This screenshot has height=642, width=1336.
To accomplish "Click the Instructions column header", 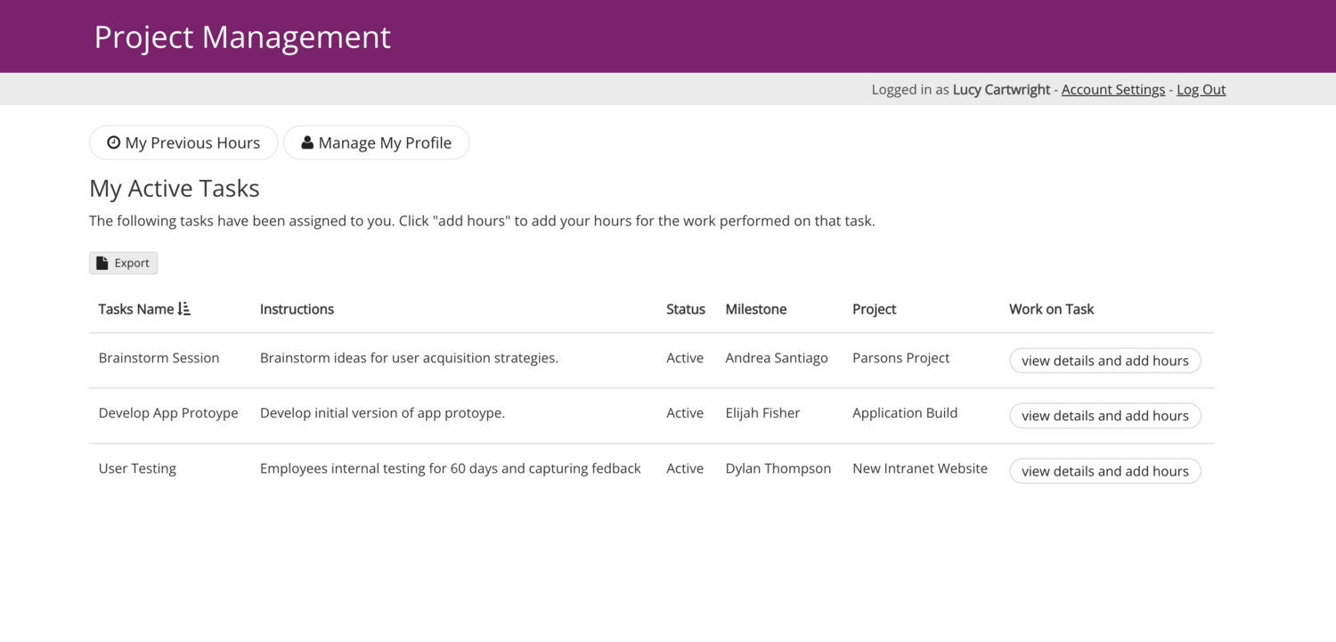I will pos(297,308).
